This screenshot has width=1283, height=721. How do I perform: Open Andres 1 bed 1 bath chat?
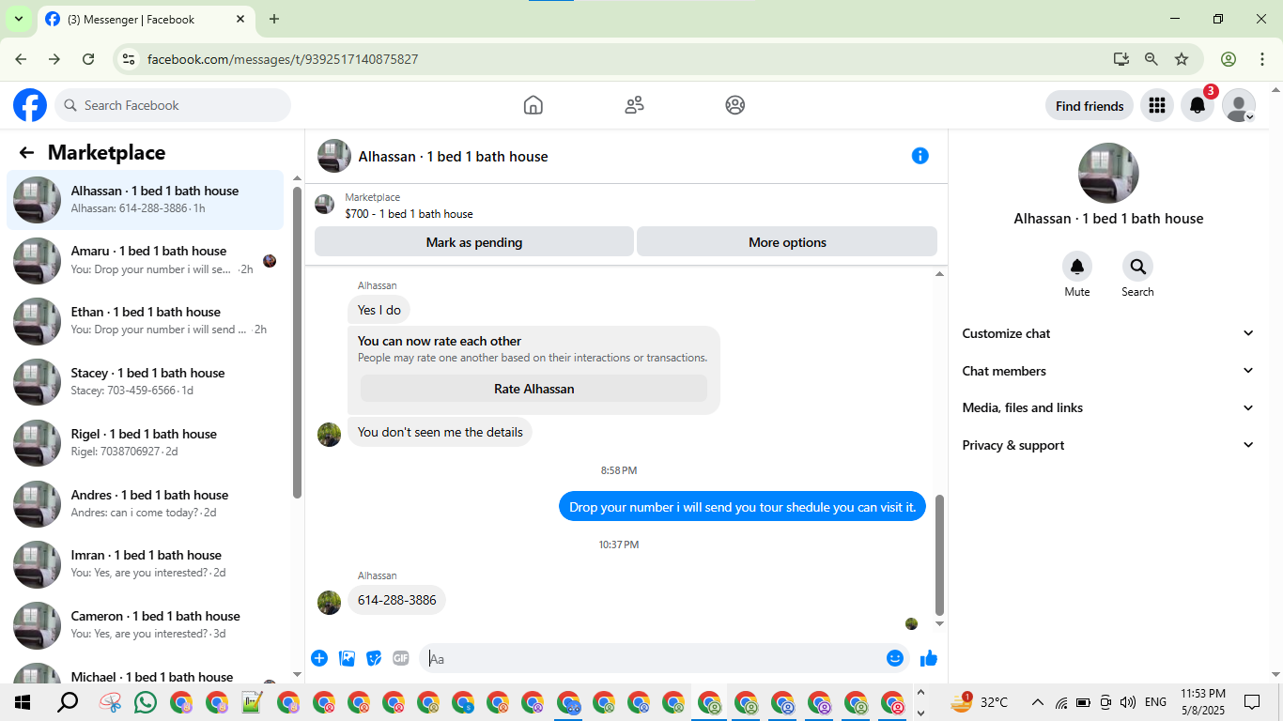pos(145,504)
